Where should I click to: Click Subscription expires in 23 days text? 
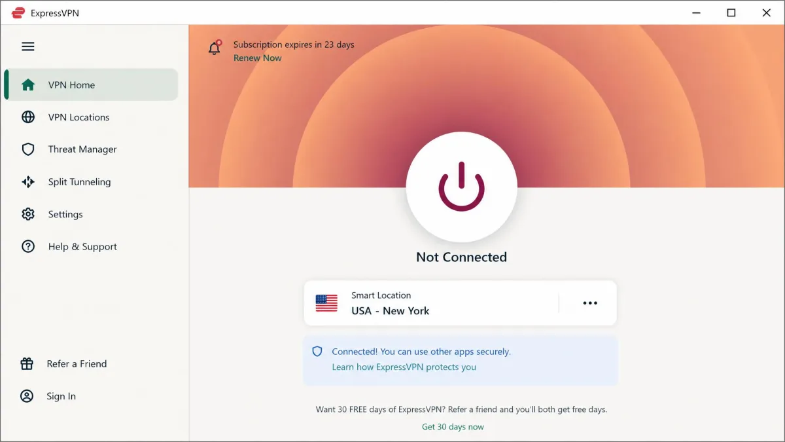pos(294,45)
